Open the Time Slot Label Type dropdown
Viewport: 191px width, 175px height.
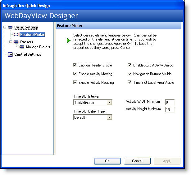pyautogui.click(x=109, y=117)
